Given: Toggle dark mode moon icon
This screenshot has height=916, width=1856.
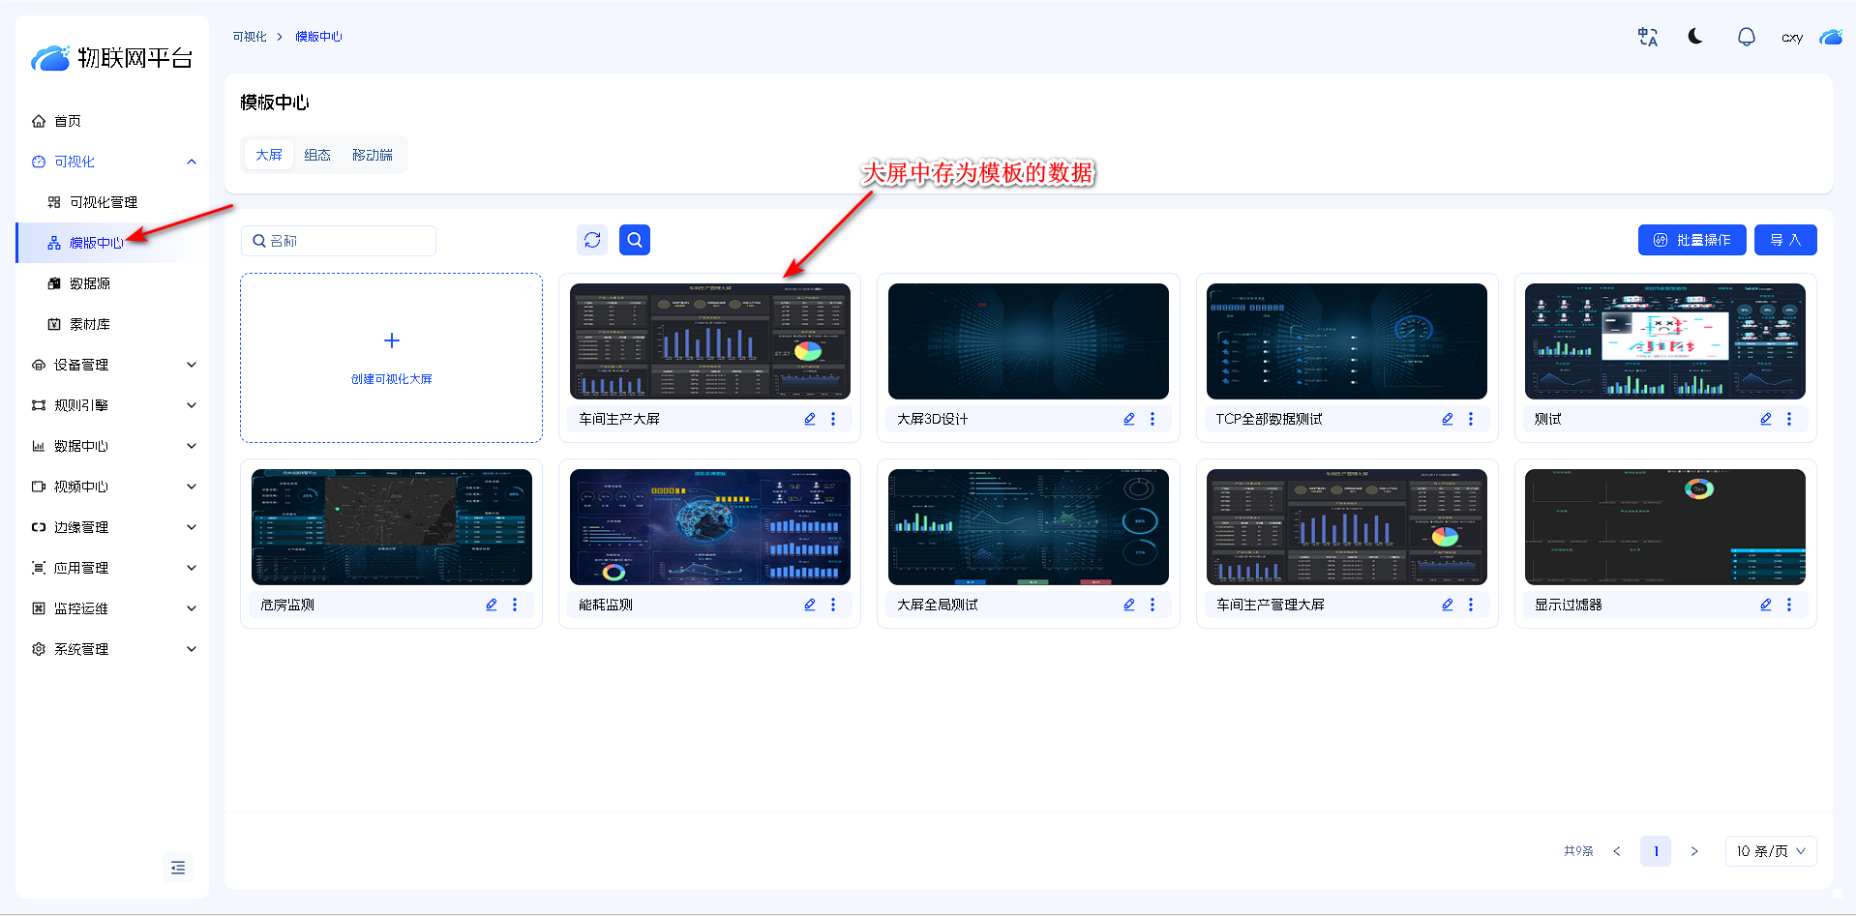Looking at the screenshot, I should (1695, 37).
